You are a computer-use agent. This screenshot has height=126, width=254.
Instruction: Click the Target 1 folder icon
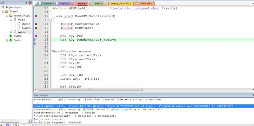pos(7,11)
